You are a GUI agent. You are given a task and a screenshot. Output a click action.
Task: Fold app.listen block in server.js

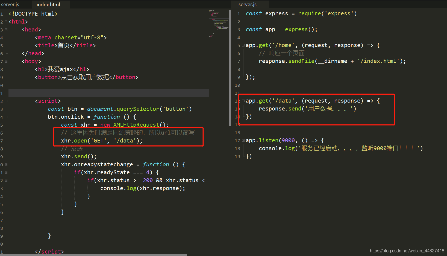click(x=243, y=141)
